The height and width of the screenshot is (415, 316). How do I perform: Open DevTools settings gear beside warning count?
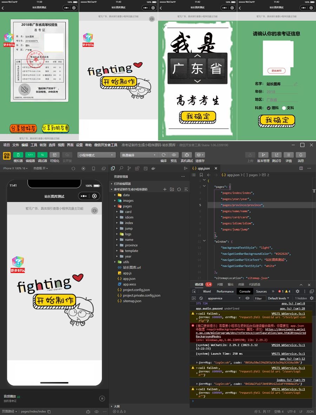tap(297, 291)
